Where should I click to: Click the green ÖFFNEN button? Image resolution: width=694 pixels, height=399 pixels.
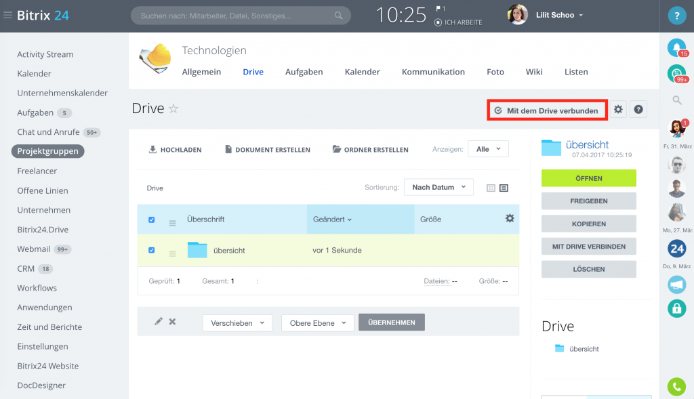(589, 178)
